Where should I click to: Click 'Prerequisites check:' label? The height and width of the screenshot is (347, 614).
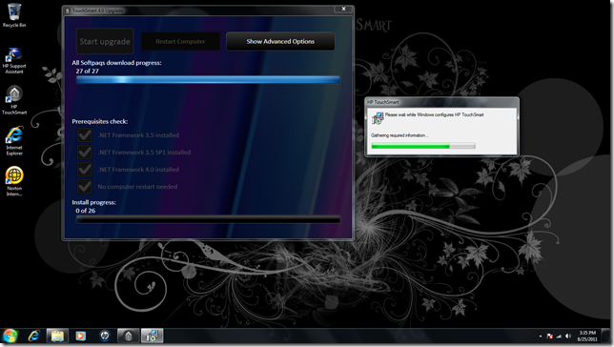coord(100,121)
